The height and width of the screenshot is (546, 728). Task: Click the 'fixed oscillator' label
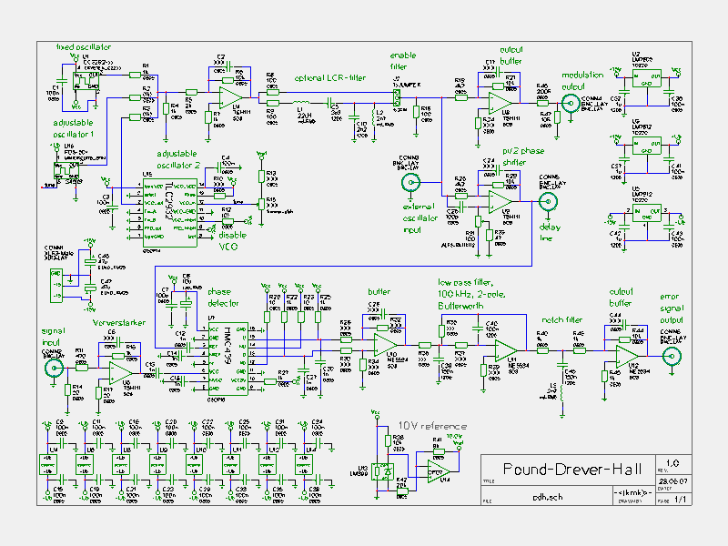84,47
